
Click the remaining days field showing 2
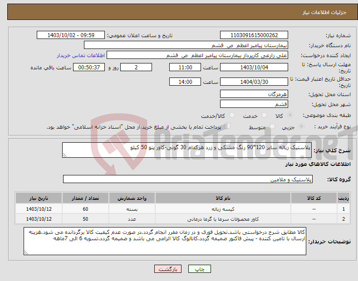tap(136, 67)
